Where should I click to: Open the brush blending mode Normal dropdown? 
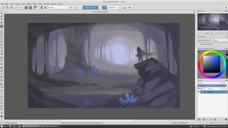click(58, 7)
